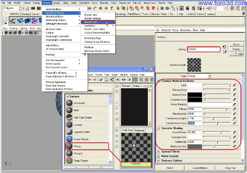The height and width of the screenshot is (173, 247).
Task: Click the Copy Tab button
Action: (x=230, y=168)
